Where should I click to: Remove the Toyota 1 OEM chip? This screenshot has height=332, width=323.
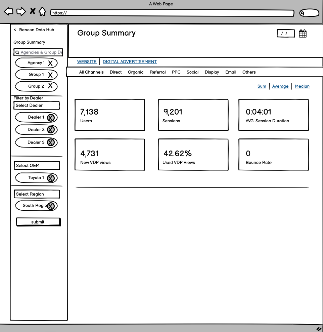click(x=51, y=178)
